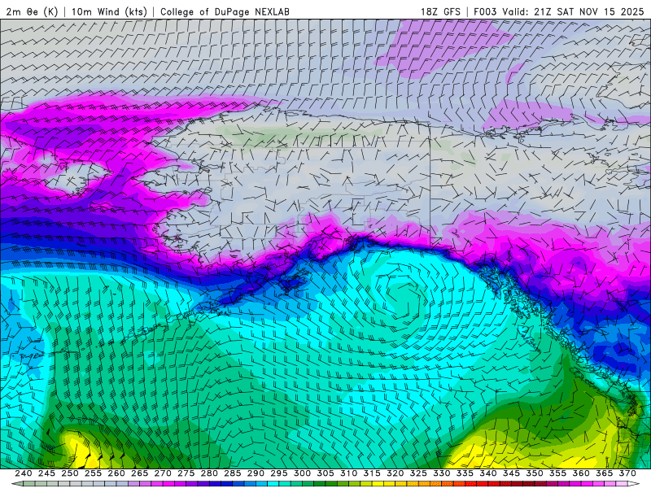651x488 pixels.
Task: Click the 365 scale label
Action: click(x=605, y=473)
